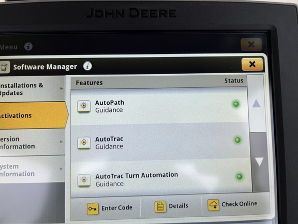
Task: Open the Software Manager info icon
Action: (x=87, y=66)
